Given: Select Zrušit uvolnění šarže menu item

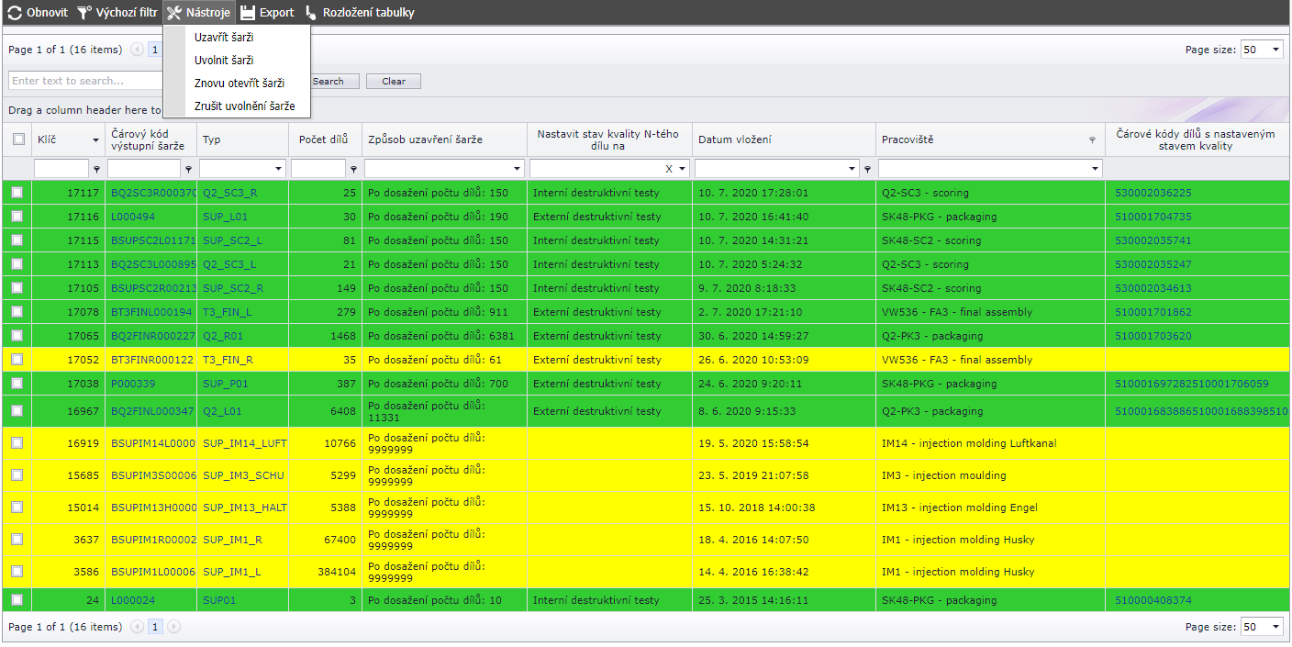Looking at the screenshot, I should (x=244, y=106).
